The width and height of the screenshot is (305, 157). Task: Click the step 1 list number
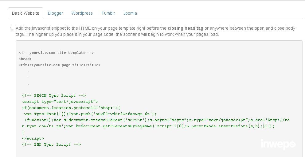click(11, 28)
